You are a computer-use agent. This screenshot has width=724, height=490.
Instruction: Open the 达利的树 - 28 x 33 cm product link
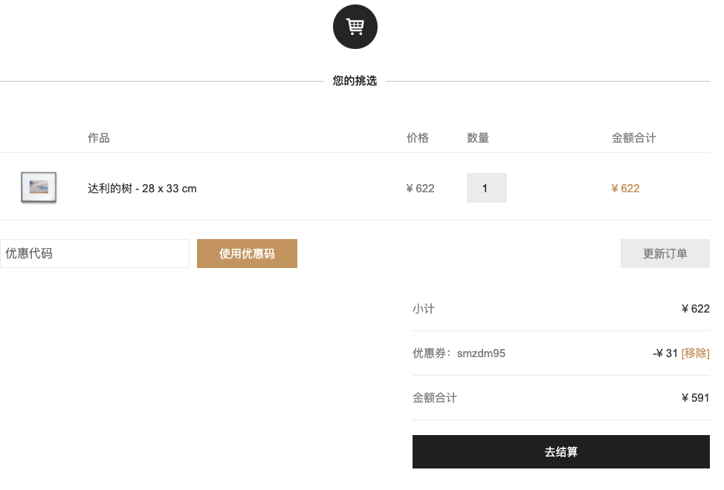click(142, 189)
